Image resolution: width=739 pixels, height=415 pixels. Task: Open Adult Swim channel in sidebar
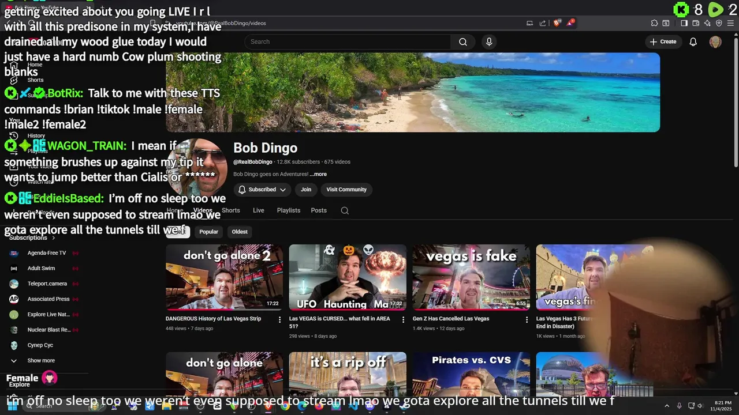[41, 268]
